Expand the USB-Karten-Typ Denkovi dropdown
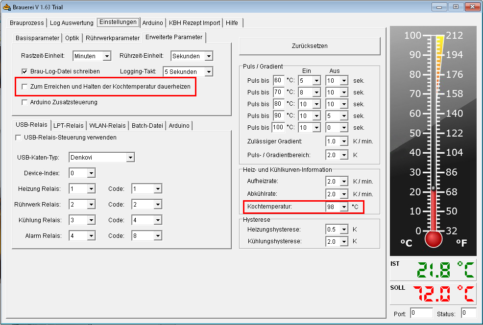 pos(130,158)
